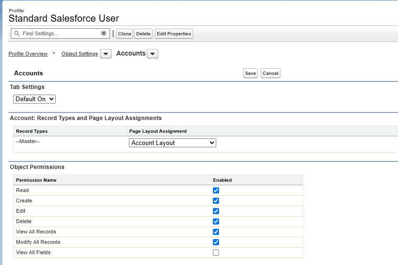Go to the Profile Overview link
Viewport: 398px width, 265px height.
28,54
